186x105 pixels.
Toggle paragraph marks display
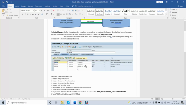(x=83, y=10)
